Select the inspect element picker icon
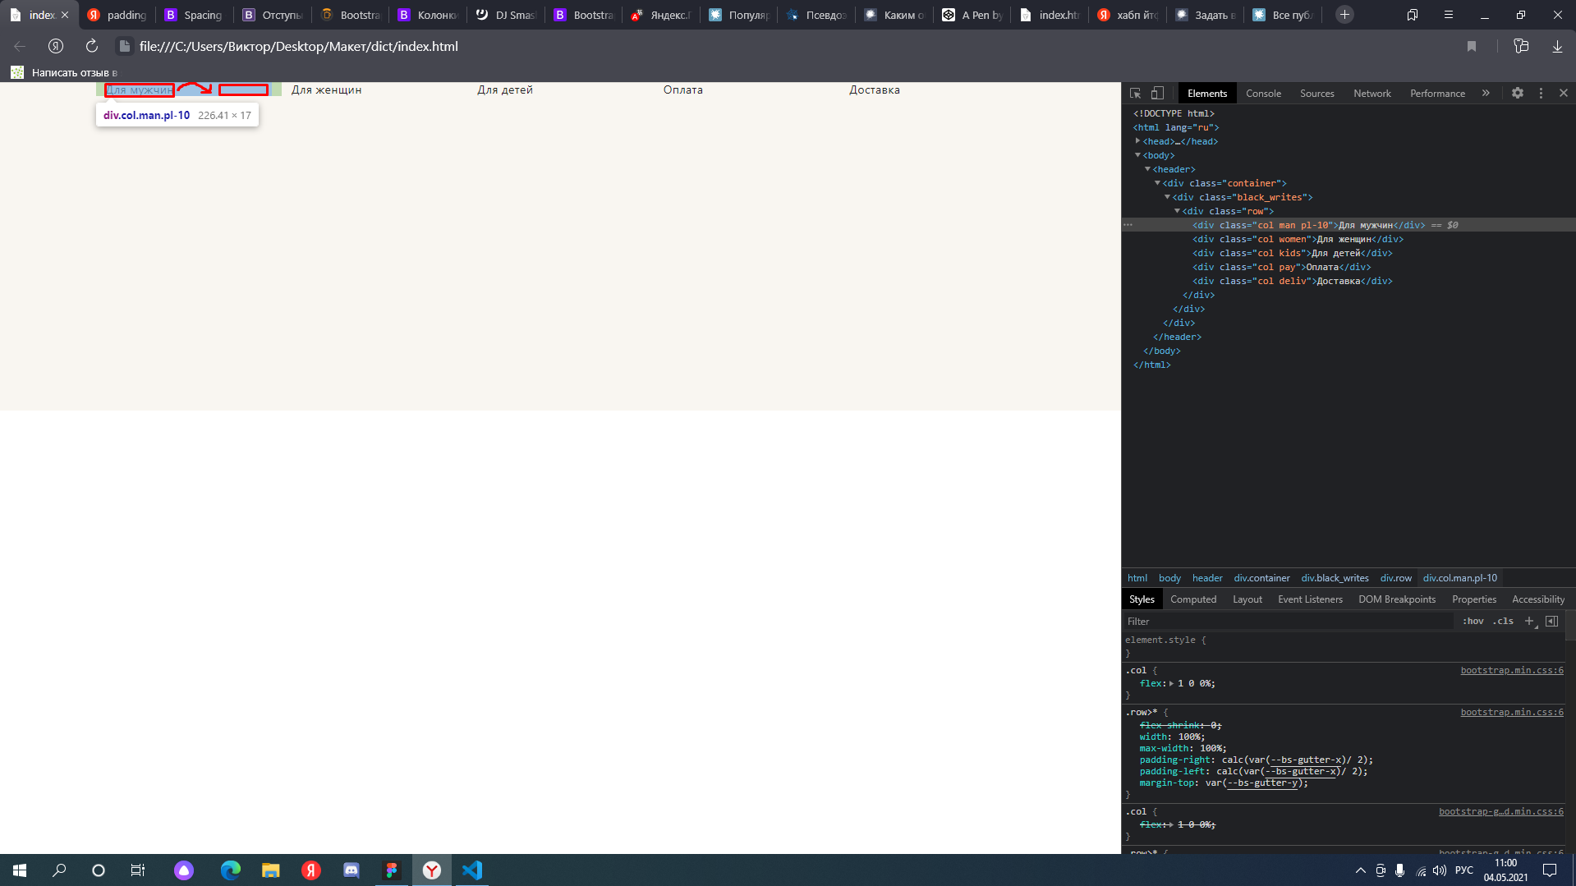Screen dimensions: 1576x886 1135,94
